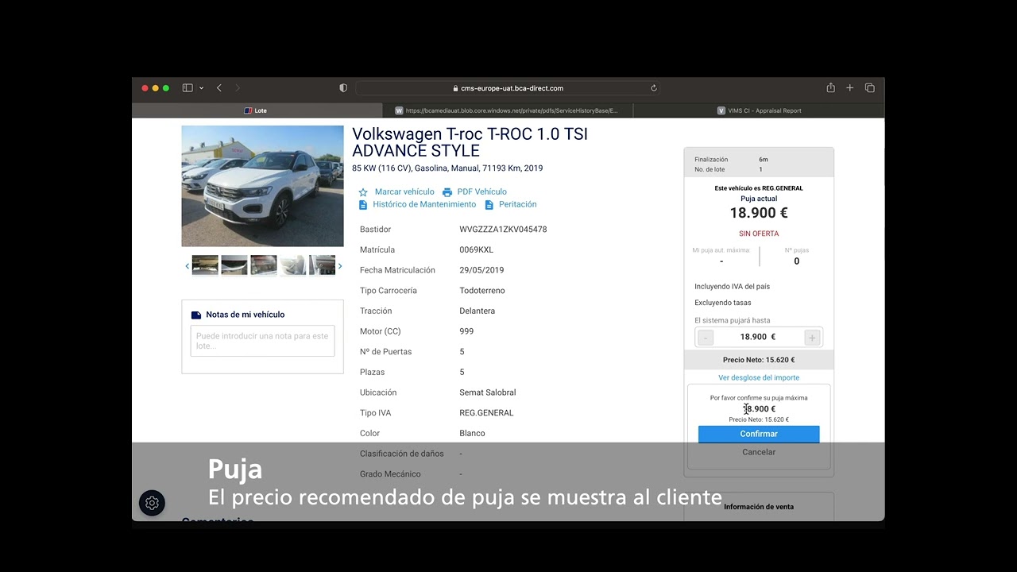
Task: Switch to the Lote tab
Action: tap(257, 110)
